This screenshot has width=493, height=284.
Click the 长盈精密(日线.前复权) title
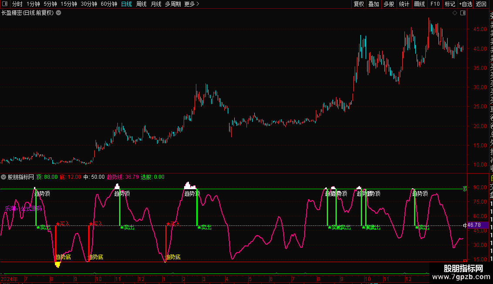tap(27, 13)
